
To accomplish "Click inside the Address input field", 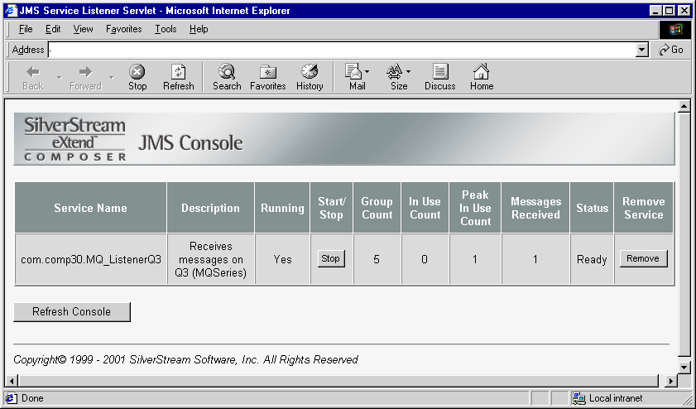I will coord(342,50).
